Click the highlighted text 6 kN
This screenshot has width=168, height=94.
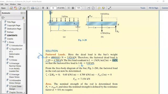point(115,60)
